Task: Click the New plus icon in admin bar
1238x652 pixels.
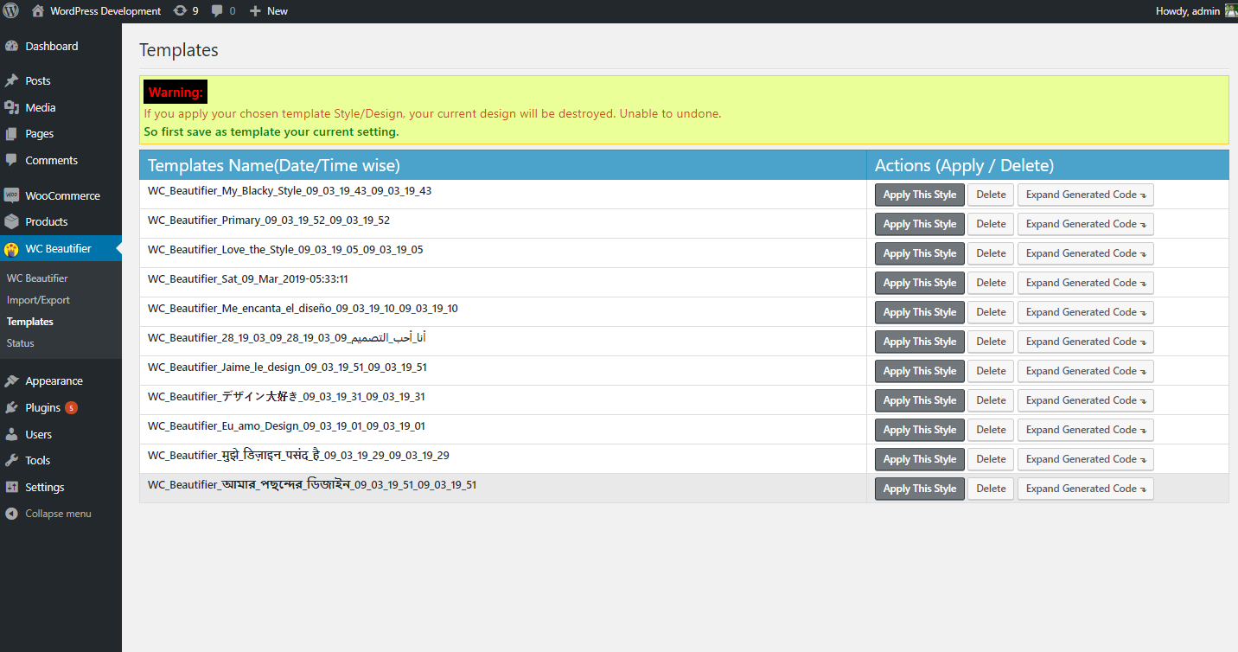Action: [x=255, y=11]
